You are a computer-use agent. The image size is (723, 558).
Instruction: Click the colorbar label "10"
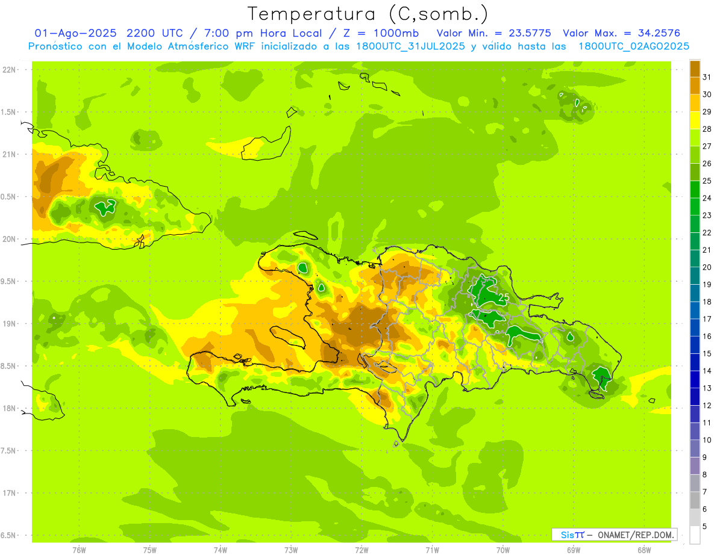coord(708,440)
